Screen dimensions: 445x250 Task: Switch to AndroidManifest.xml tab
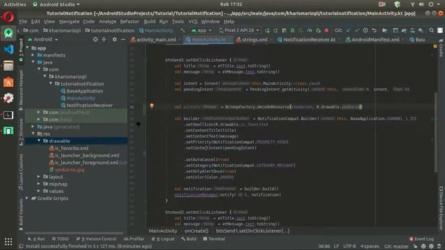(x=373, y=40)
